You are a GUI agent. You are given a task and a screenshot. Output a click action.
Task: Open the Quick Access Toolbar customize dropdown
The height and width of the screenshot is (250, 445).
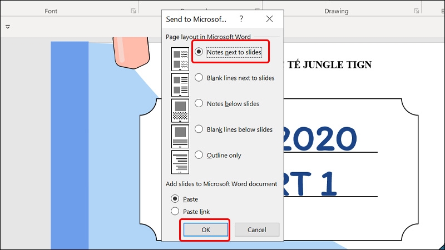[8, 27]
